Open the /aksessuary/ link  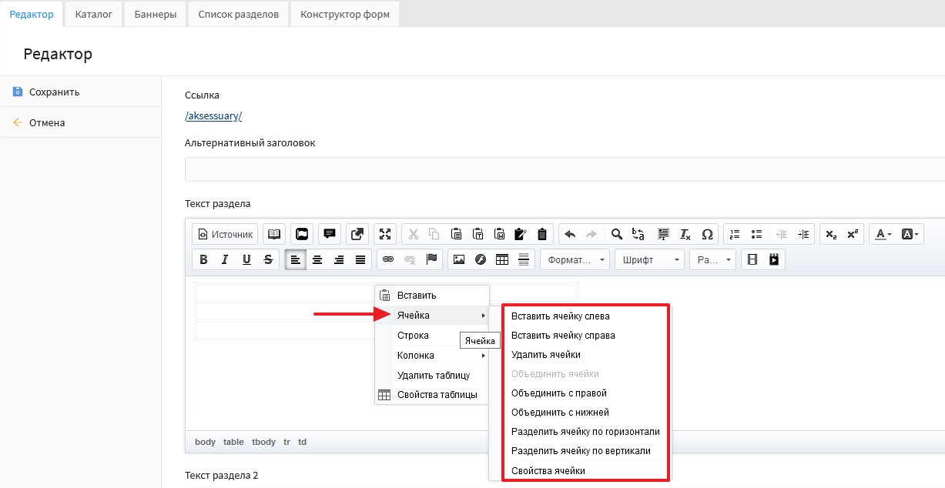[213, 115]
